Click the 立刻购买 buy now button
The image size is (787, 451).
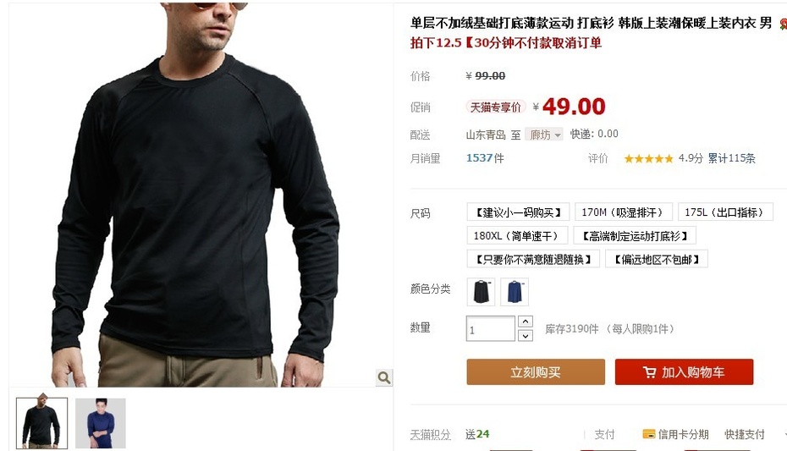pos(536,372)
